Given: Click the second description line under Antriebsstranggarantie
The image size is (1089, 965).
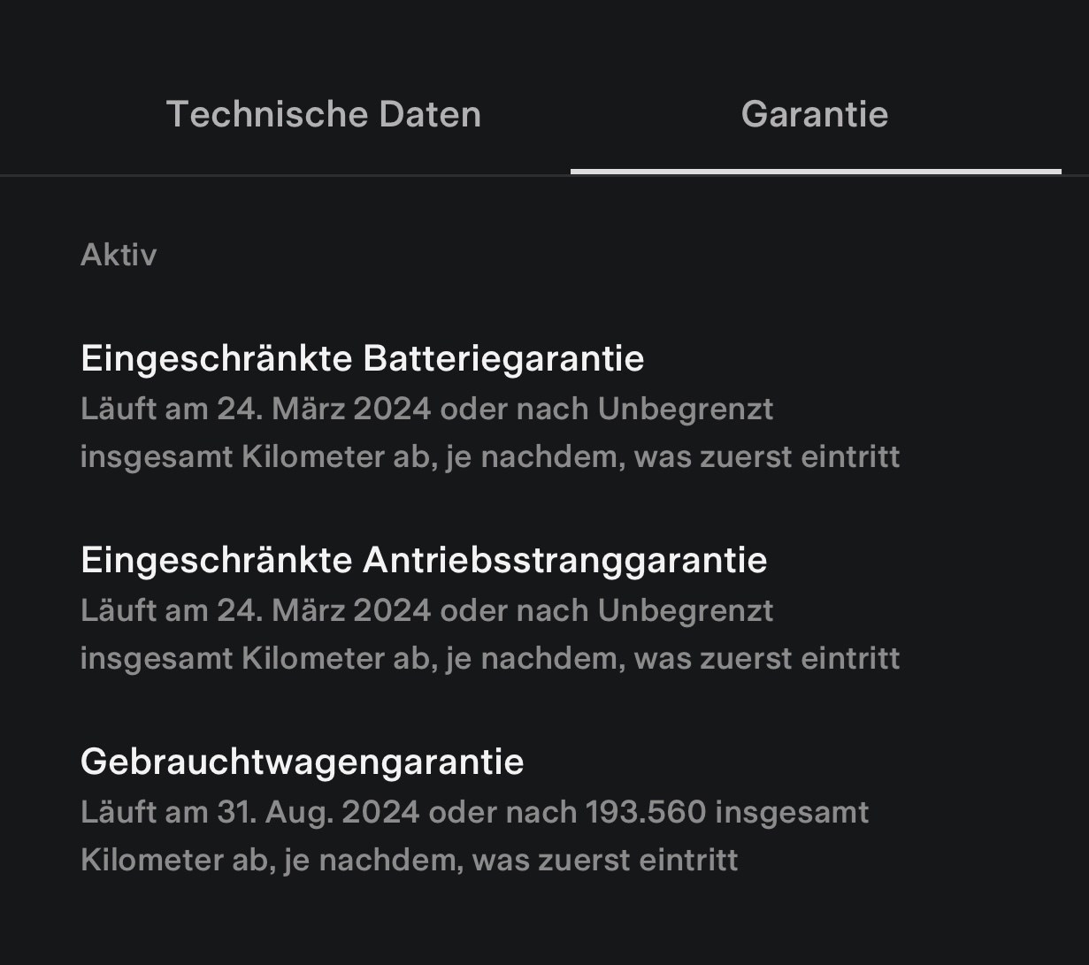Looking at the screenshot, I should 490,659.
